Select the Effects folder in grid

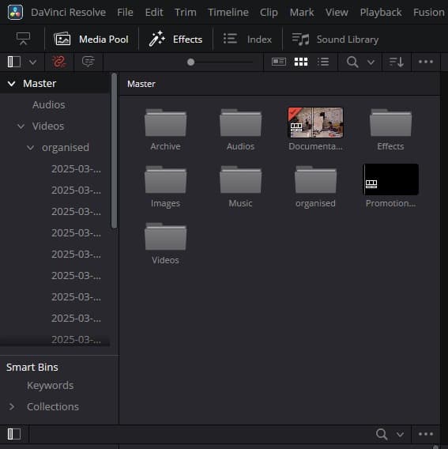(390, 130)
